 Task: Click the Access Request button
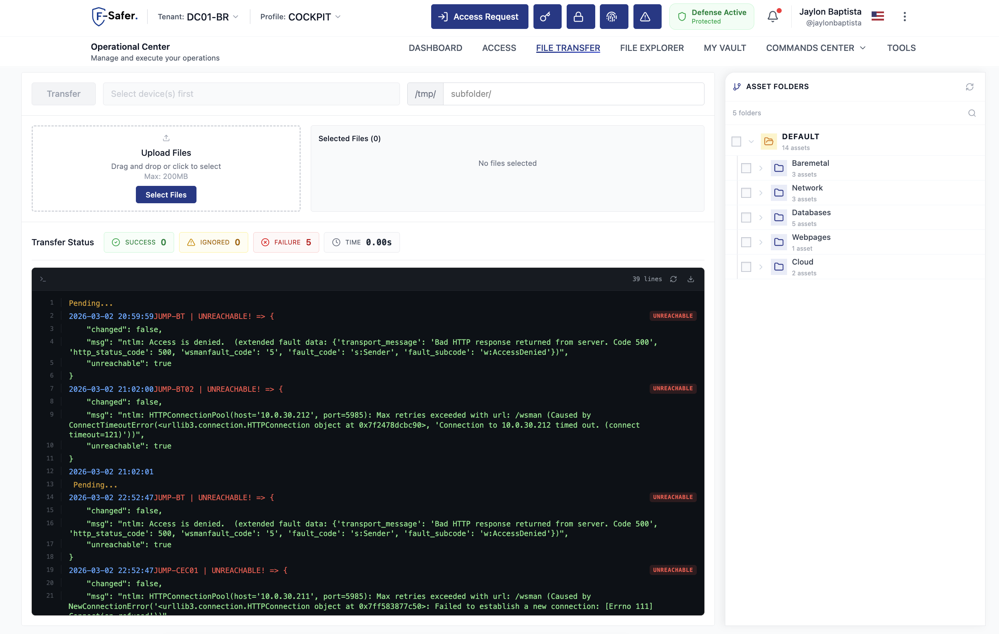(x=479, y=17)
